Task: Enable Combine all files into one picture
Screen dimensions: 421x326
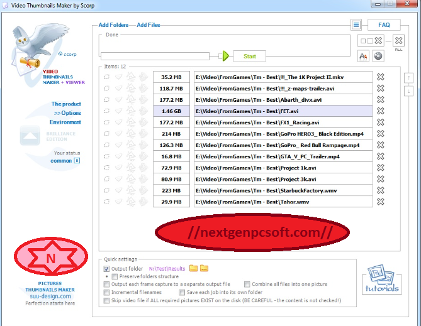Action: click(x=247, y=285)
